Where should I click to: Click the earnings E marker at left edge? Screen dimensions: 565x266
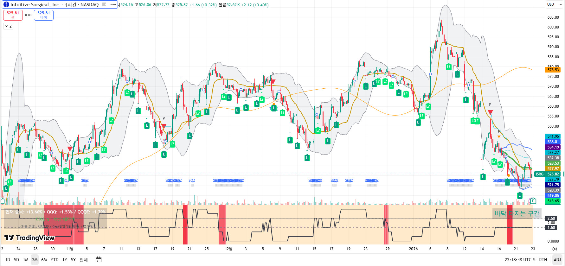(2, 201)
